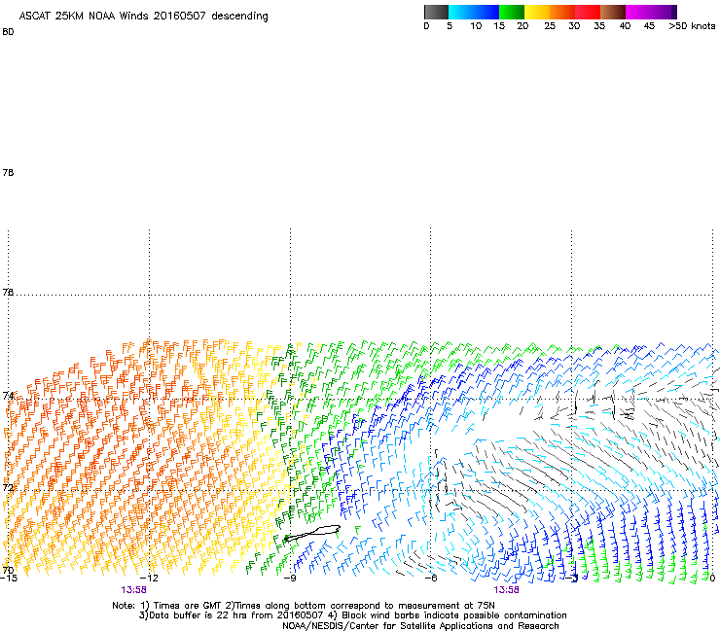
Task: Click the -6 longitude axis label
Action: [x=431, y=579]
